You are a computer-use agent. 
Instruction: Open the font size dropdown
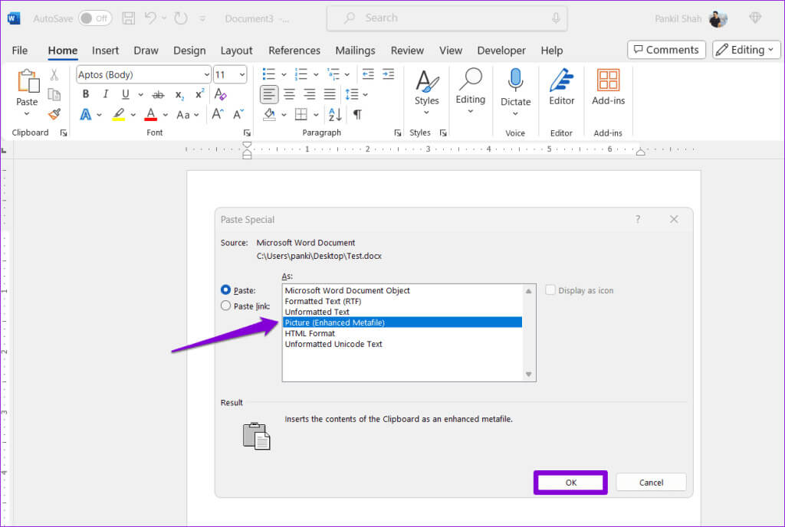coord(242,74)
